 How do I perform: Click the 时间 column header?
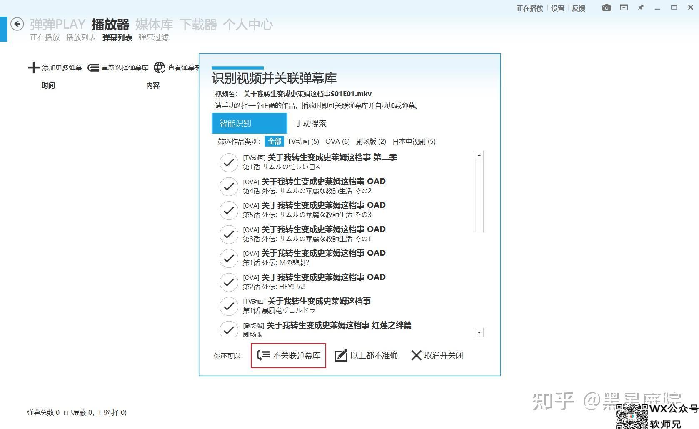coord(48,85)
